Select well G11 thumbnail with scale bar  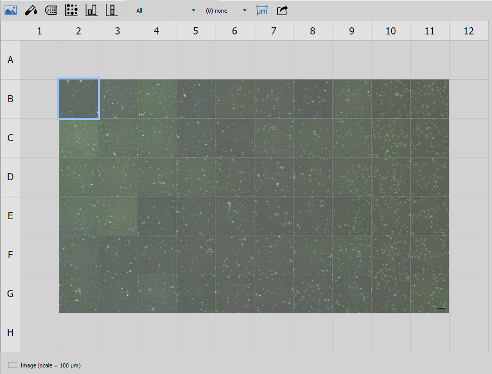pos(430,294)
